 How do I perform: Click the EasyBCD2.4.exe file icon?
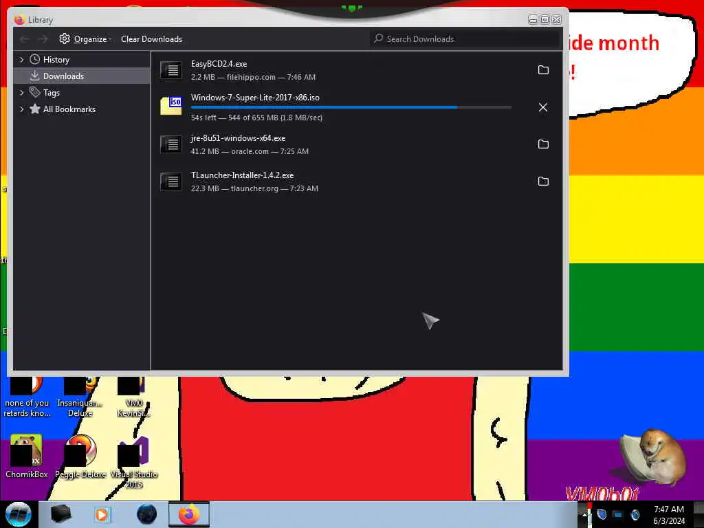171,70
